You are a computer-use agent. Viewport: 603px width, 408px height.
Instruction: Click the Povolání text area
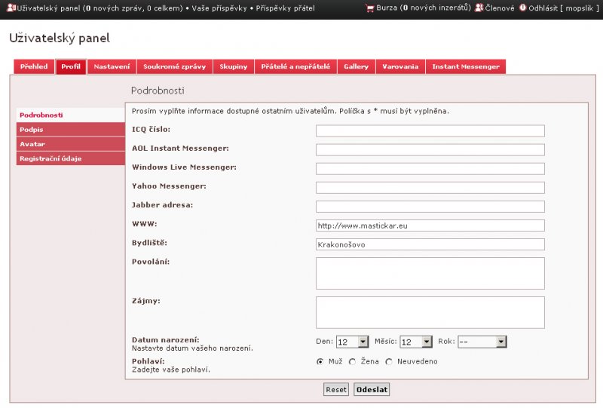[x=430, y=273]
